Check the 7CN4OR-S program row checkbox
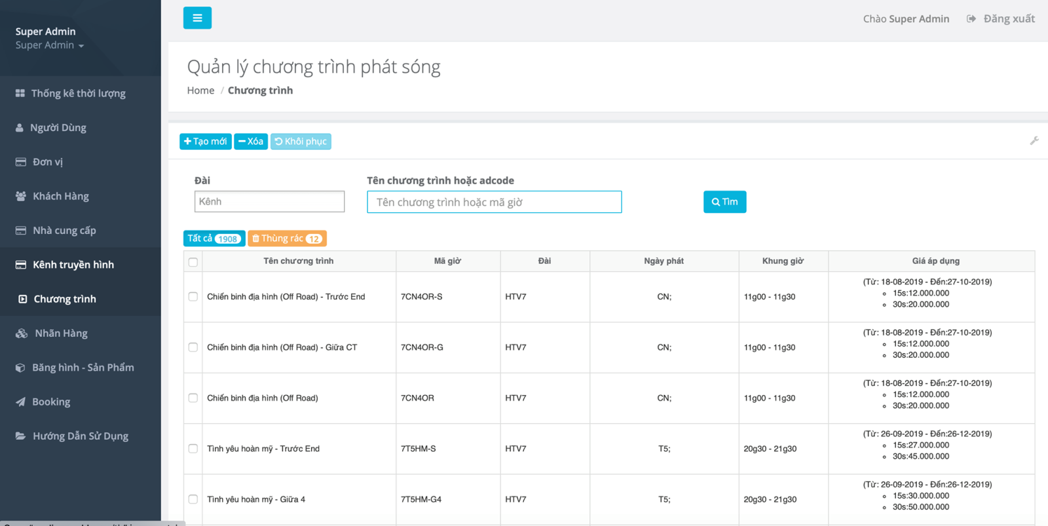The height and width of the screenshot is (526, 1048). click(x=193, y=297)
